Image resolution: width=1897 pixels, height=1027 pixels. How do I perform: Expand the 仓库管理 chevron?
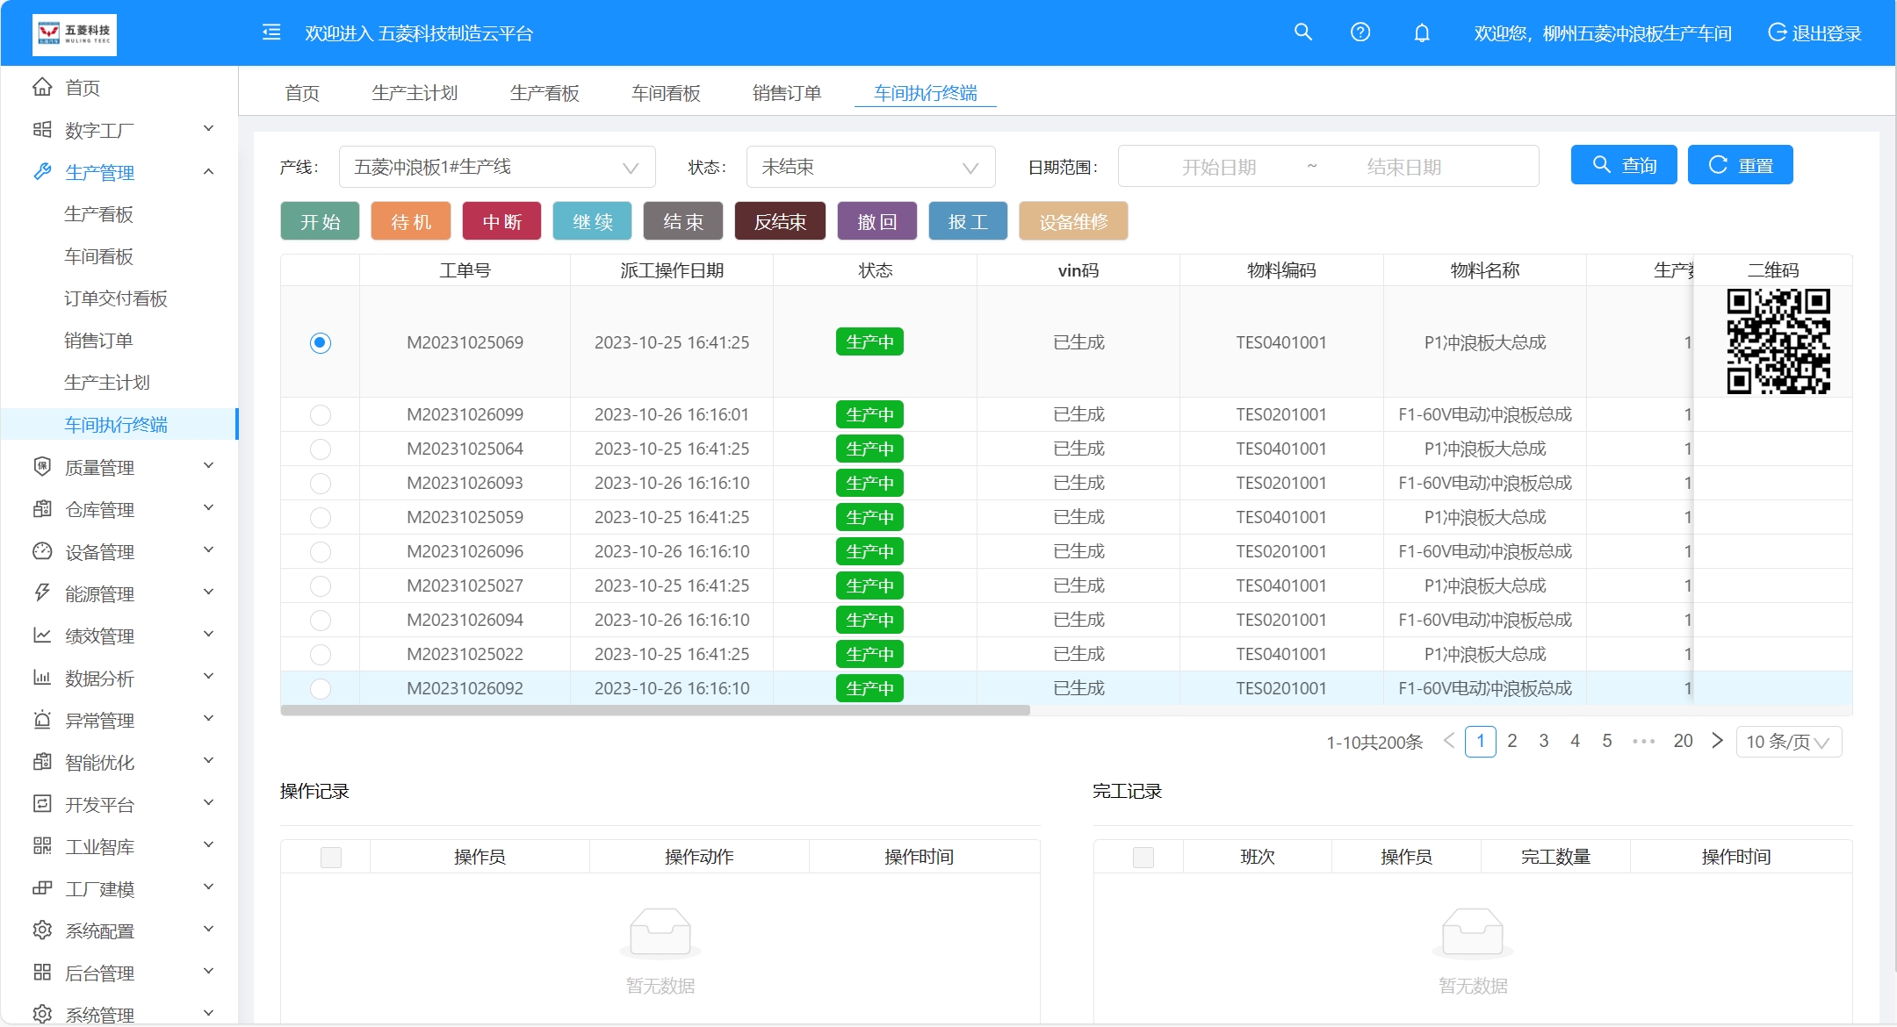[x=208, y=508]
